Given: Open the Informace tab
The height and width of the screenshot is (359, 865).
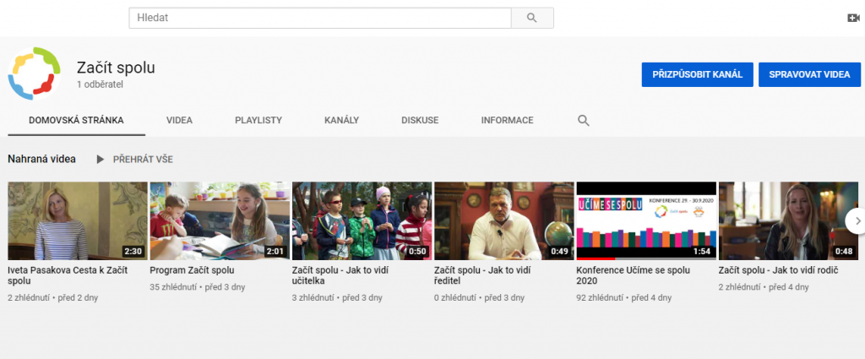Looking at the screenshot, I should coord(507,121).
